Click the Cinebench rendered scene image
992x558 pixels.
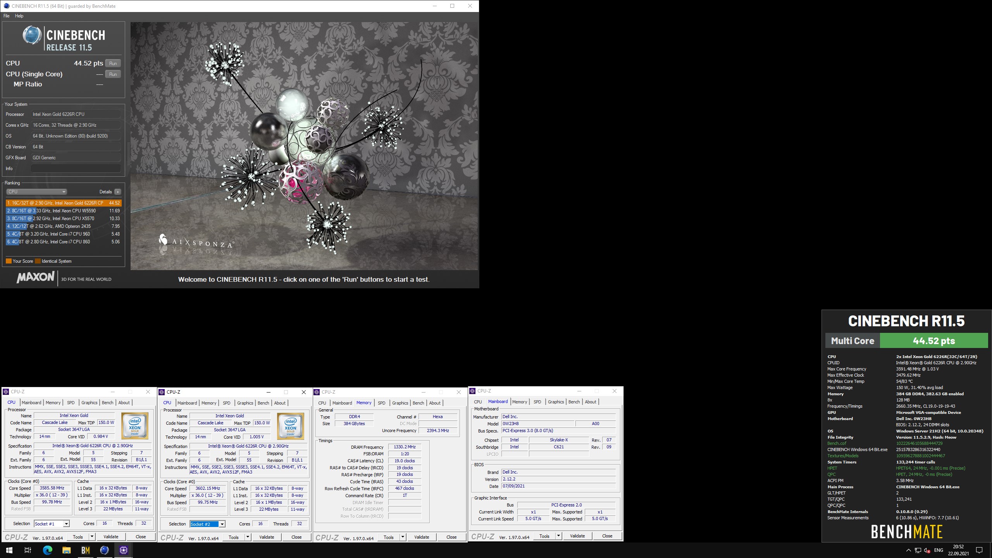click(x=304, y=146)
